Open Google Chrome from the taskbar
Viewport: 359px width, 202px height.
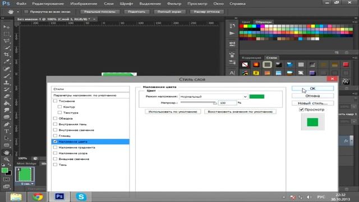coord(38,197)
